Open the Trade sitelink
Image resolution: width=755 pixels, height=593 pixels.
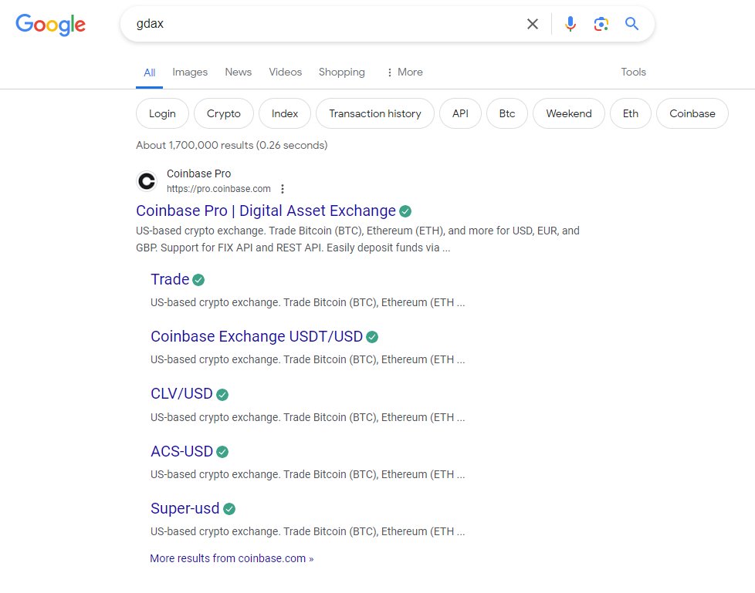point(170,279)
